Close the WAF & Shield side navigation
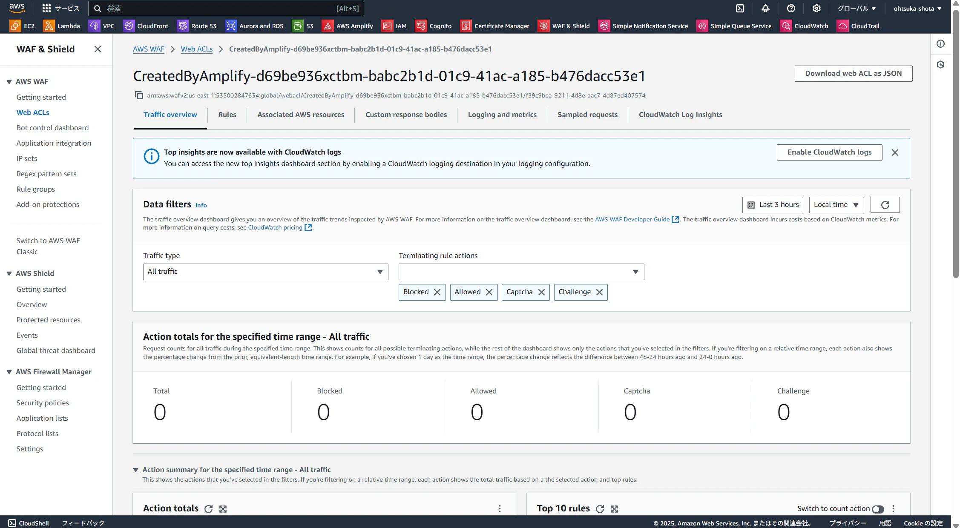960x528 pixels. click(x=98, y=49)
